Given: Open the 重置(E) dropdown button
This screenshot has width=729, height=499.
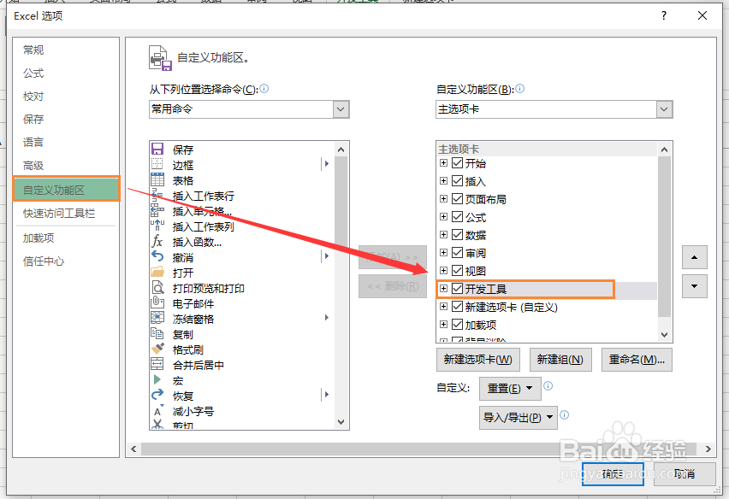Looking at the screenshot, I should click(x=510, y=389).
